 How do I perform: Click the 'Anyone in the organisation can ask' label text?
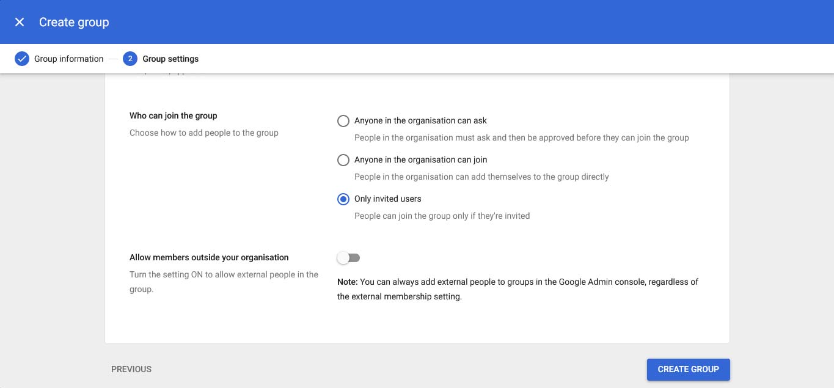420,121
